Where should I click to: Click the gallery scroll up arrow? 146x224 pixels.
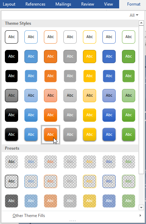(x=141, y=23)
